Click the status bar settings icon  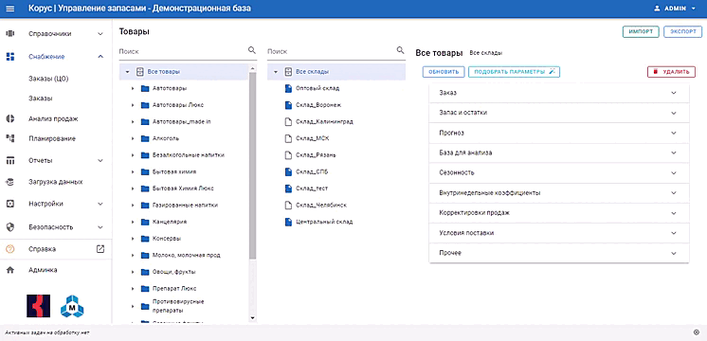697,332
